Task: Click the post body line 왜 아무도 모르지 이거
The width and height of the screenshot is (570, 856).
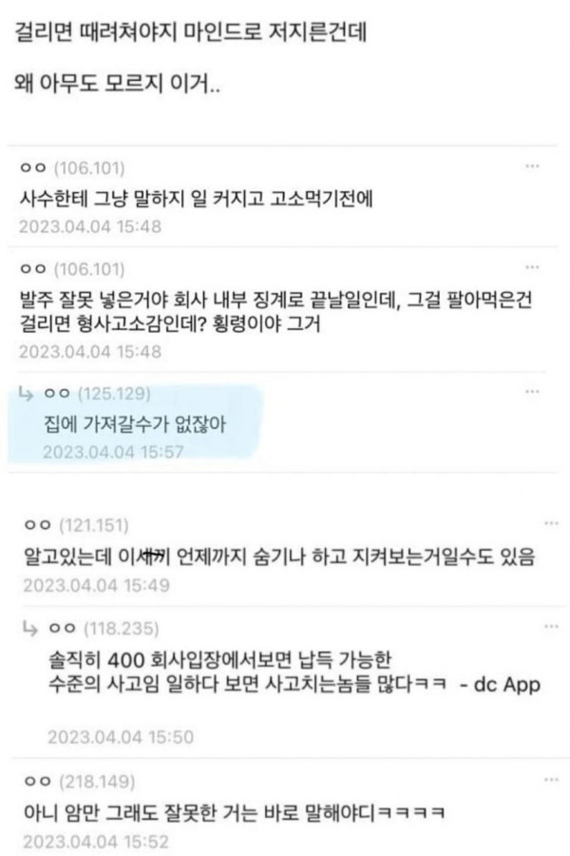Action: (117, 85)
